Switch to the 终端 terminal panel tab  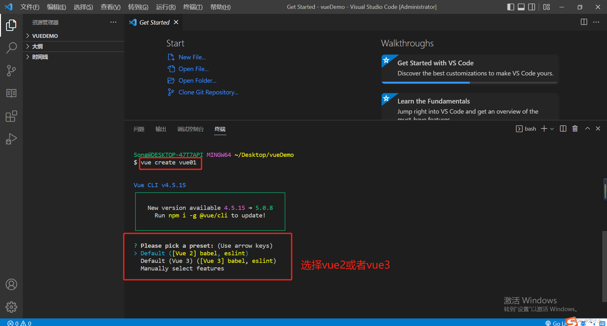tap(220, 129)
